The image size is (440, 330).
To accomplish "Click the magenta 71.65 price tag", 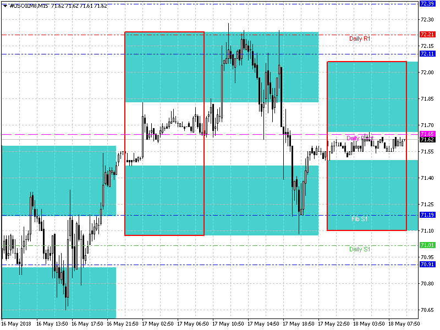I will pos(427,134).
